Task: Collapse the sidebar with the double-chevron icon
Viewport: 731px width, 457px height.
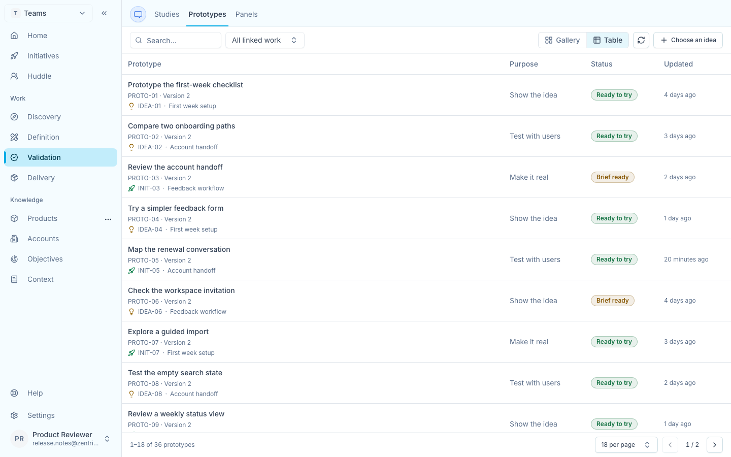Action: (104, 13)
